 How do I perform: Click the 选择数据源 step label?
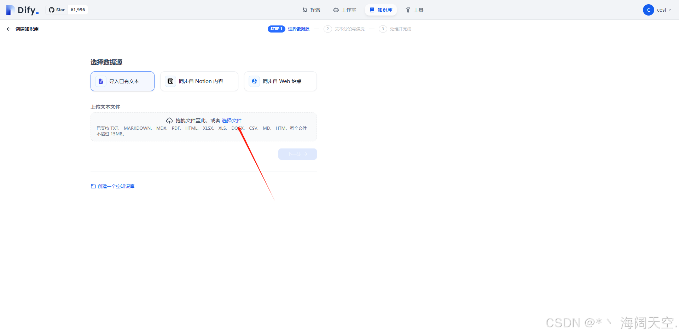(298, 29)
